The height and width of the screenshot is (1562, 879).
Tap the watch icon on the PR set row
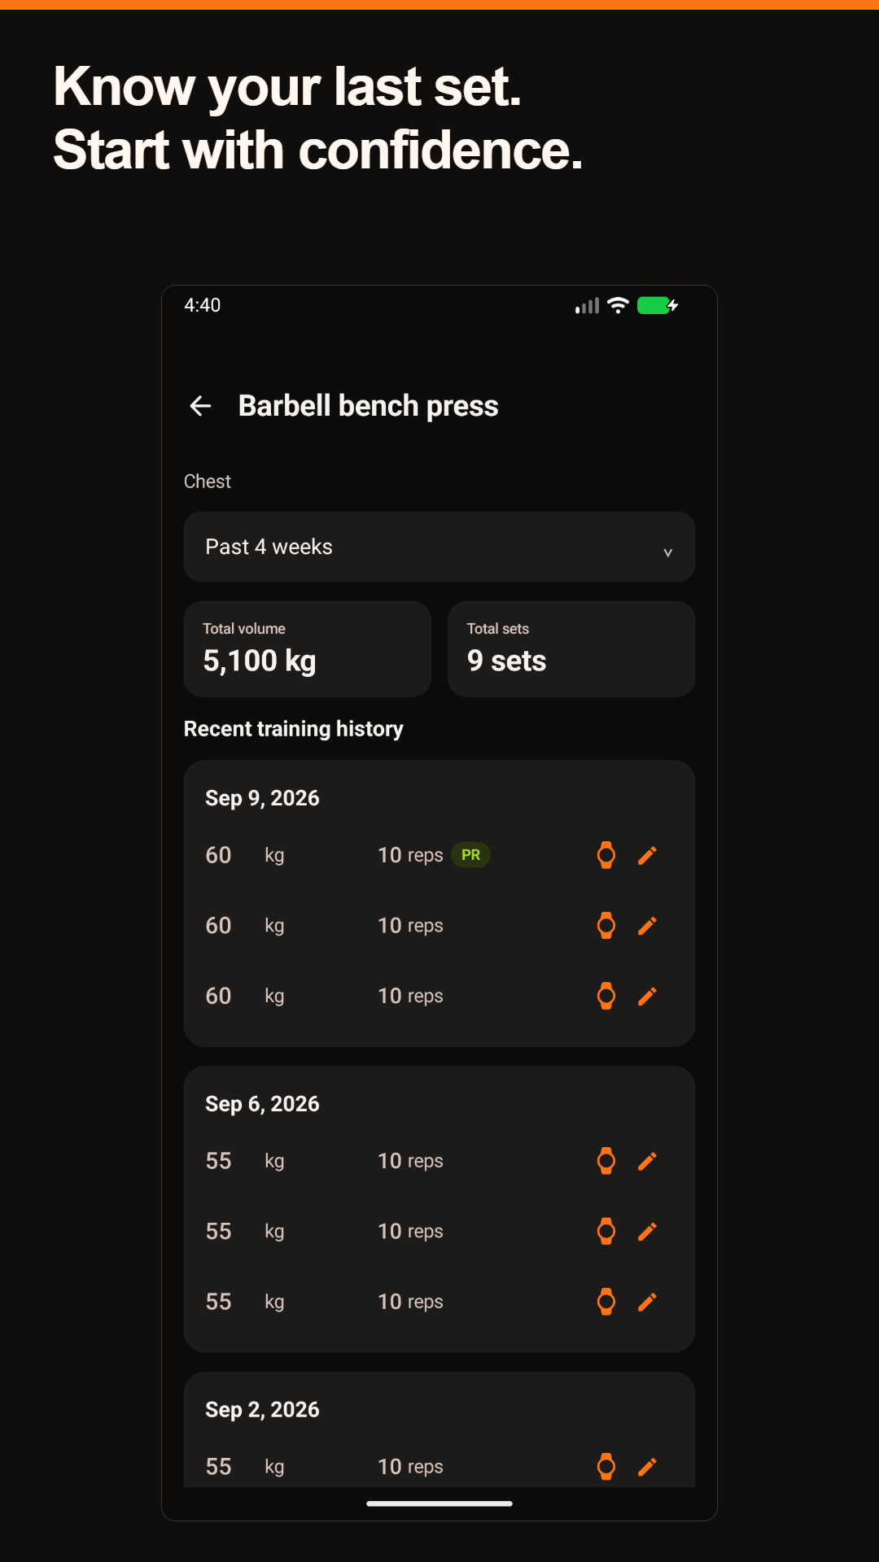(606, 855)
